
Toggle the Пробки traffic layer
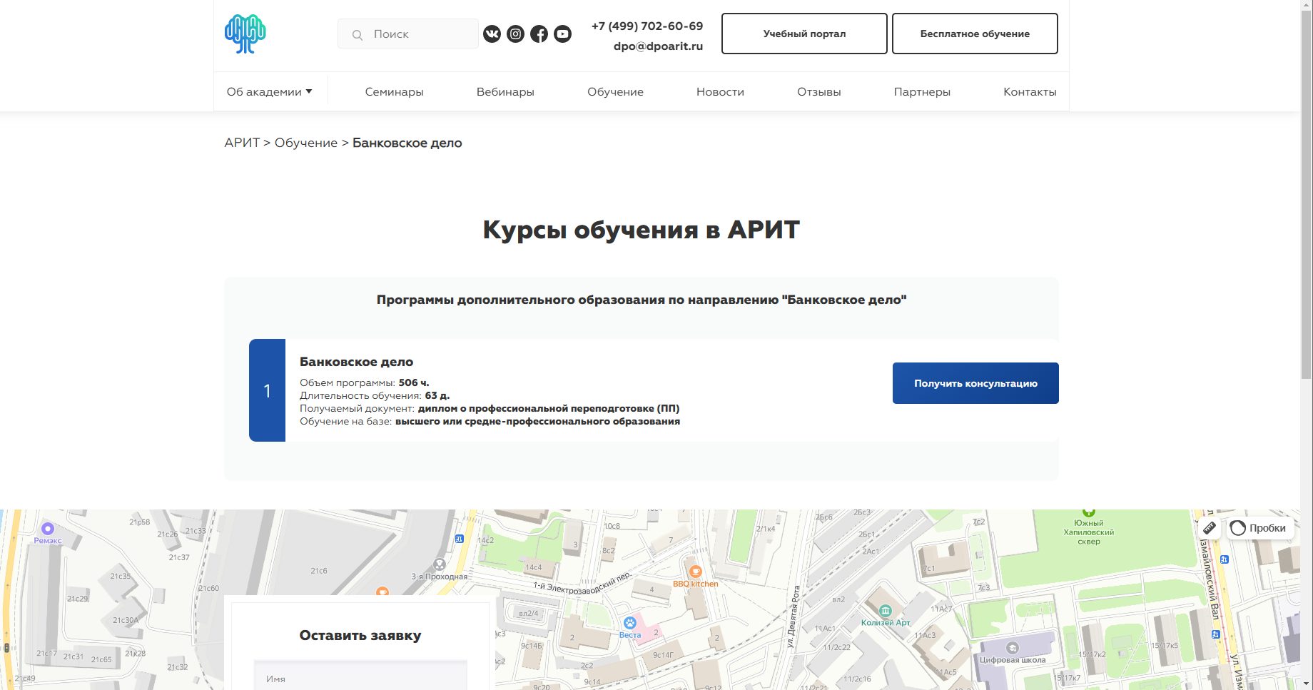click(x=1259, y=528)
